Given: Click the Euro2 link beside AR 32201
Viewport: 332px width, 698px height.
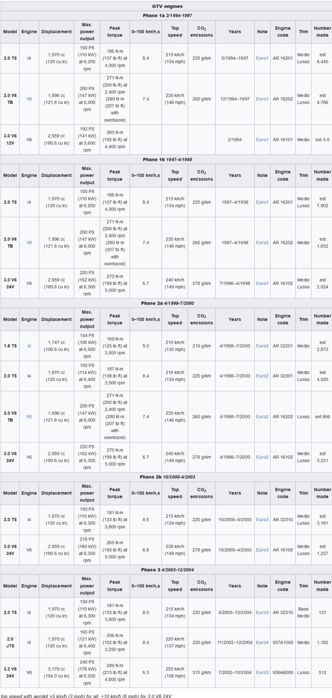Looking at the screenshot, I should coord(262,346).
